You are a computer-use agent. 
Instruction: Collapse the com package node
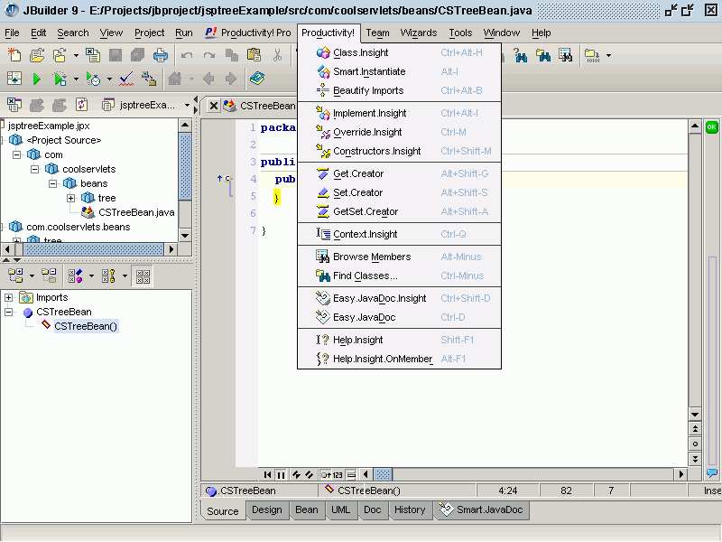coord(16,154)
